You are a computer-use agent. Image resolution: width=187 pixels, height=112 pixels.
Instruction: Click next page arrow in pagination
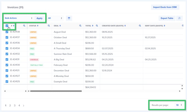[x=24, y=106]
